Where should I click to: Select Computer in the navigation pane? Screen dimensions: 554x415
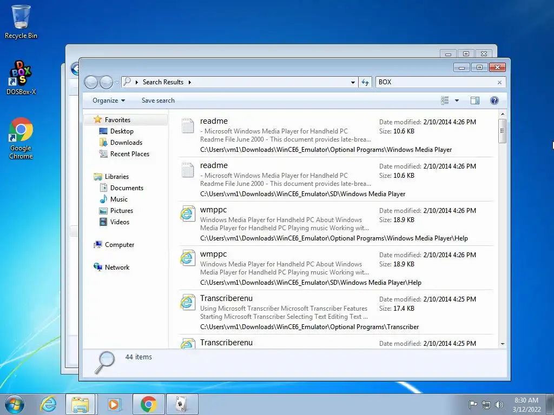click(120, 245)
